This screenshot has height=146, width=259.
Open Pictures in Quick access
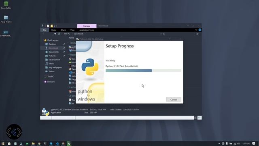51,56
